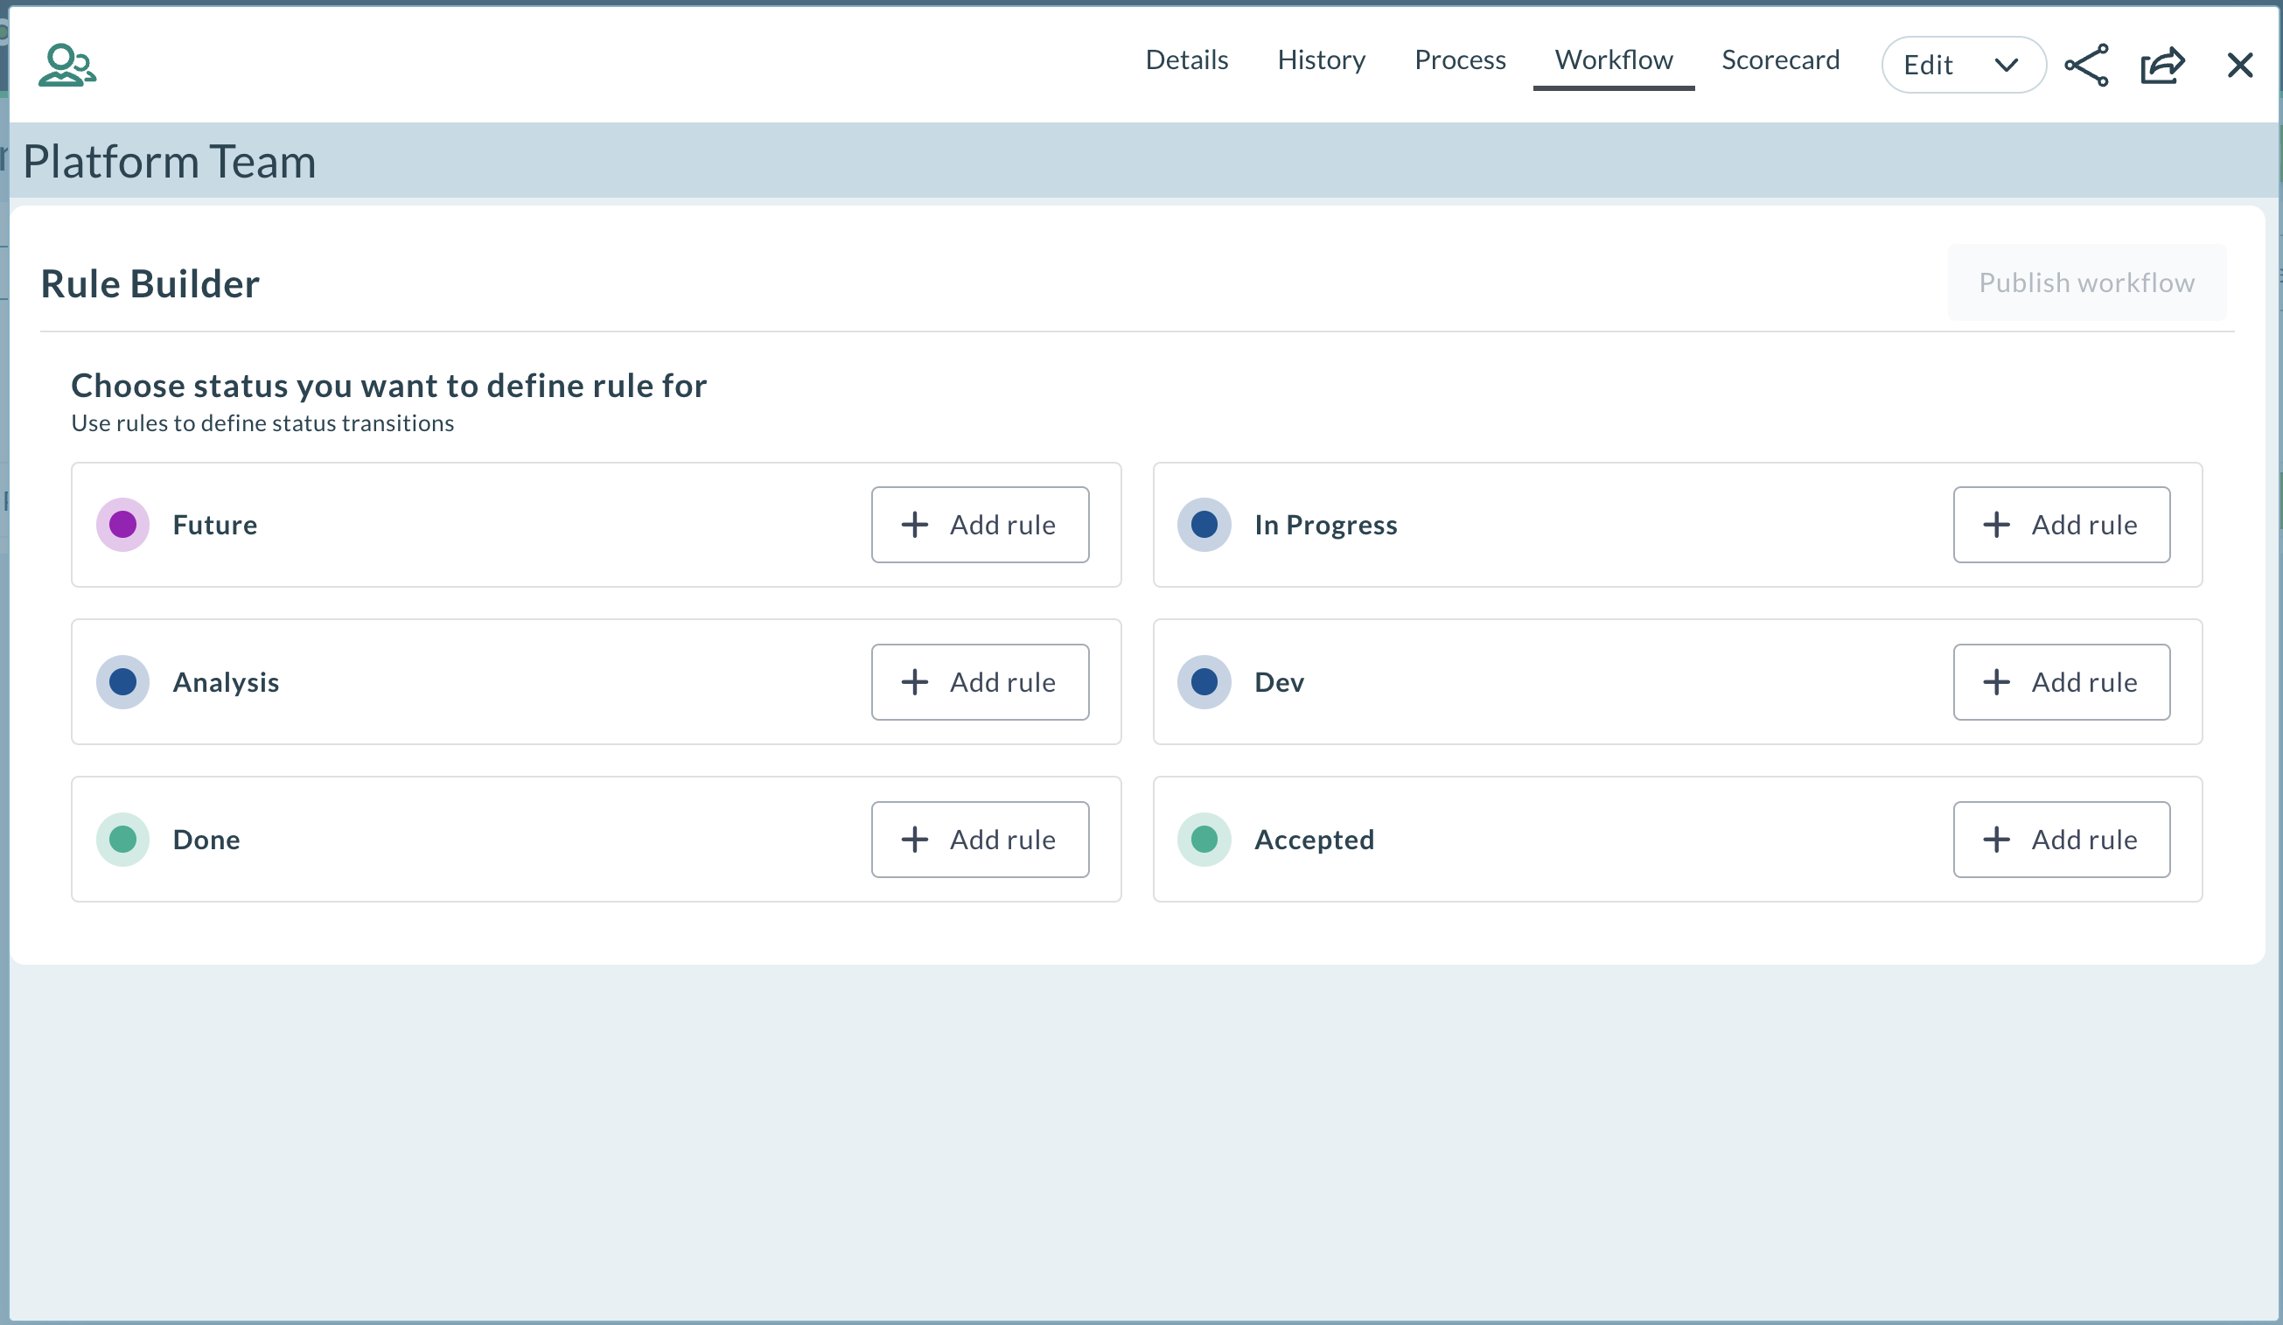Screen dimensions: 2283x1325
Task: Click the blue In Progress status dot
Action: click(x=1204, y=526)
